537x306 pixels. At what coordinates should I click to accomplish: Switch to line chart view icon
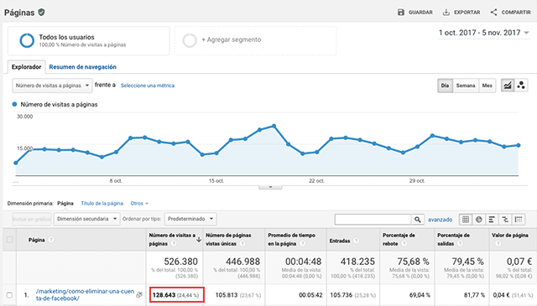[x=508, y=86]
